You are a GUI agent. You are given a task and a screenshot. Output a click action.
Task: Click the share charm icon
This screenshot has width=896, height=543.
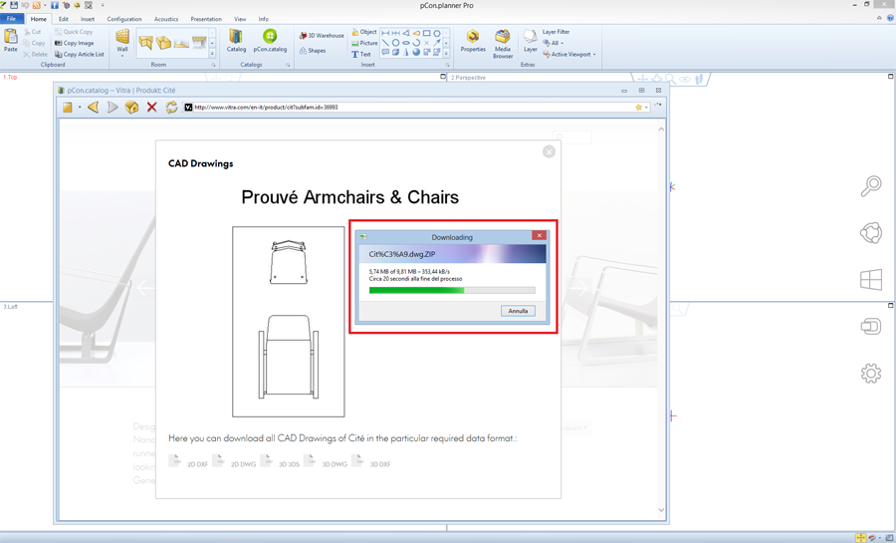[871, 232]
